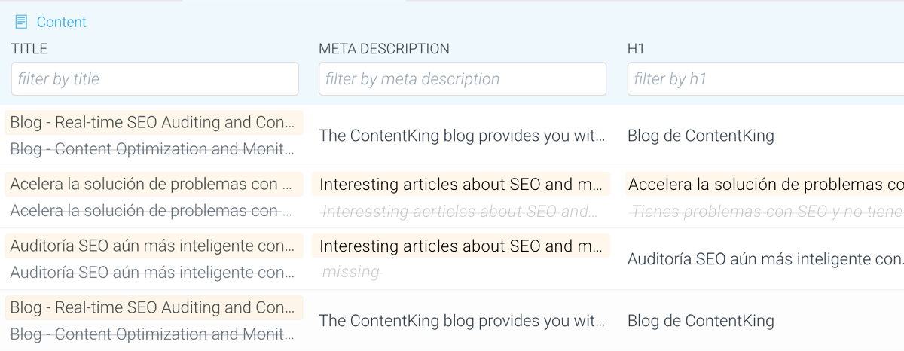Select struck-through title 'Auditoría SEO aún más inteligente'

click(x=151, y=273)
